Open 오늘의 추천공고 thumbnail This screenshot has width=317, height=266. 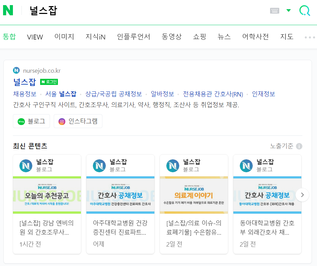[47, 195]
